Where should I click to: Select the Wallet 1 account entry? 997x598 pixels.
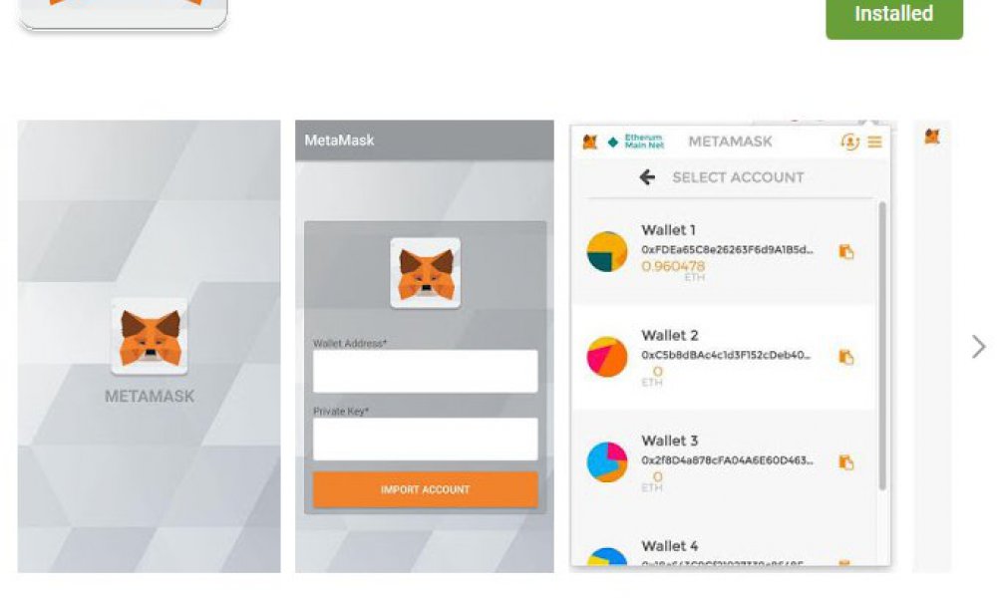pyautogui.click(x=724, y=251)
